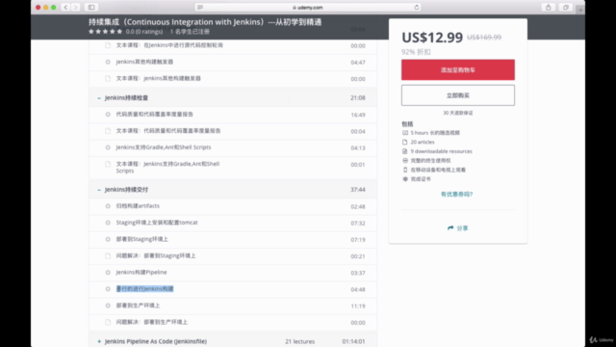This screenshot has height=347, width=616.
Task: Click play icon for 并行的进行Jenkins构建
Action: (108, 289)
